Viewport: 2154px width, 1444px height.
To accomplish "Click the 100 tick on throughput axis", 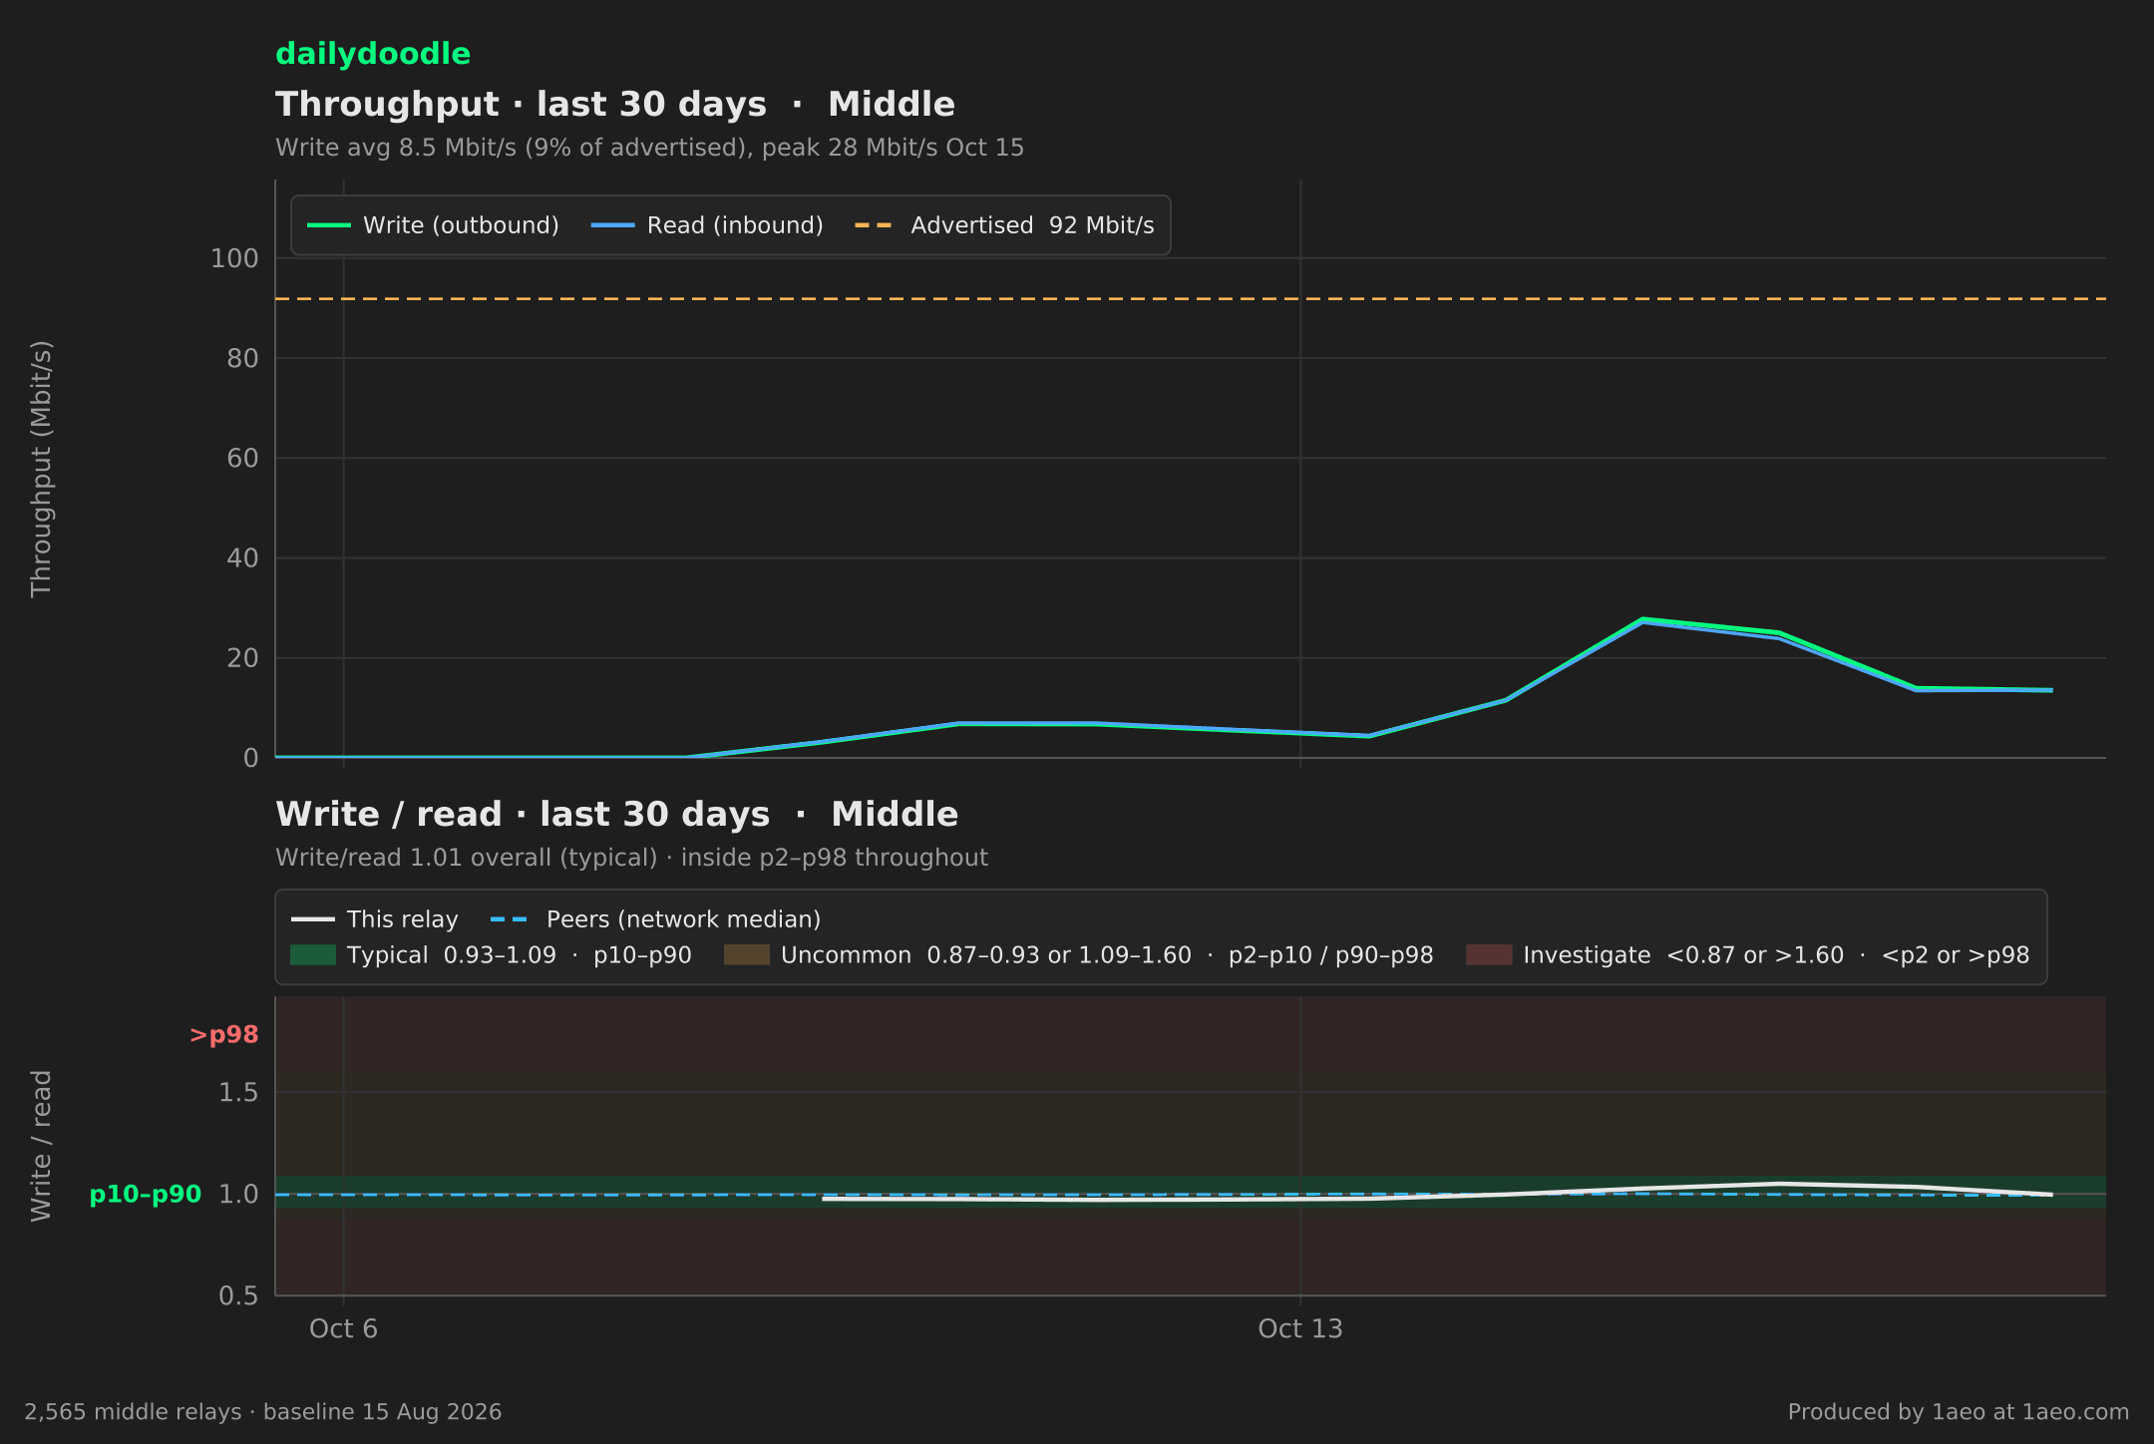I will pos(234,259).
